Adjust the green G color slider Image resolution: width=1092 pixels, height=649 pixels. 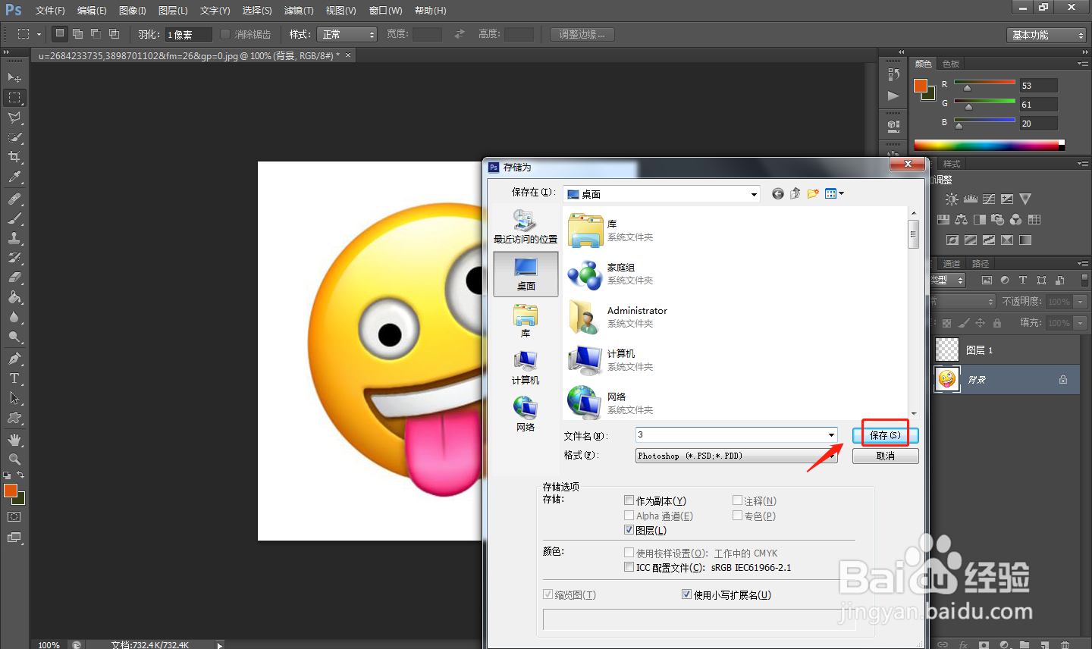tap(968, 106)
